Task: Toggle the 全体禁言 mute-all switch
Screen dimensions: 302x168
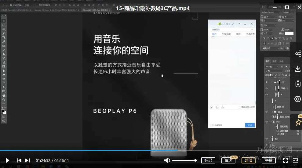Action: 212,125
